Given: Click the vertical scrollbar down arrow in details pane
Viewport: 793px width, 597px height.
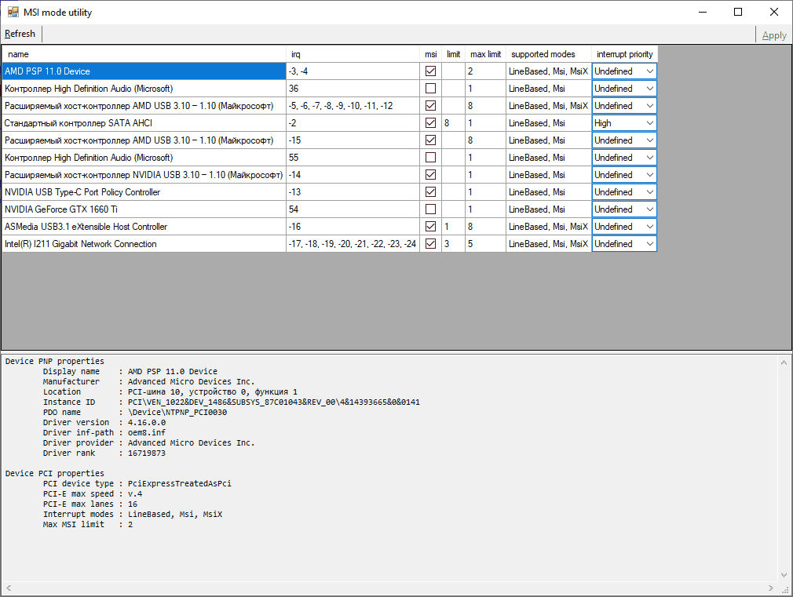Looking at the screenshot, I should (x=784, y=575).
